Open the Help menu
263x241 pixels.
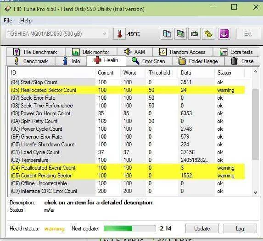(x=26, y=21)
